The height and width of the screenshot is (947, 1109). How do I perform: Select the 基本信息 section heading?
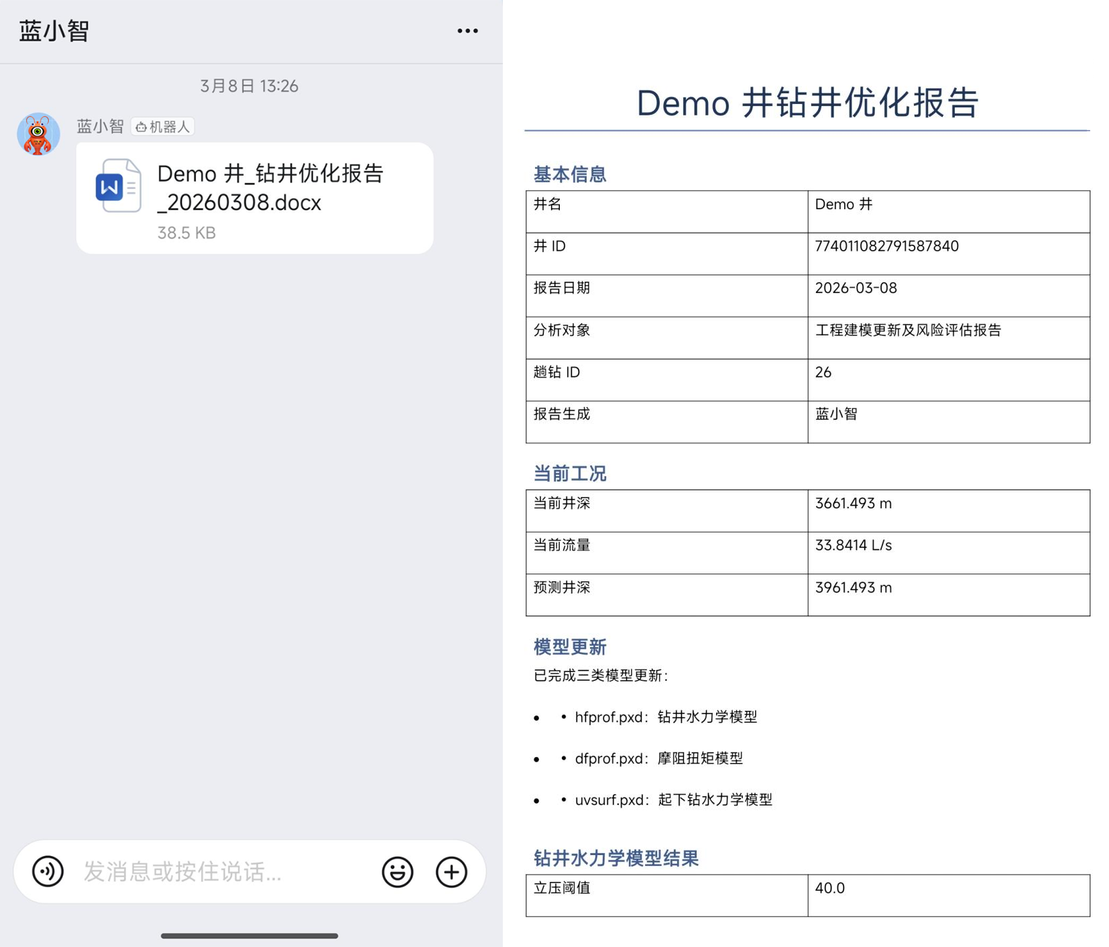[569, 174]
